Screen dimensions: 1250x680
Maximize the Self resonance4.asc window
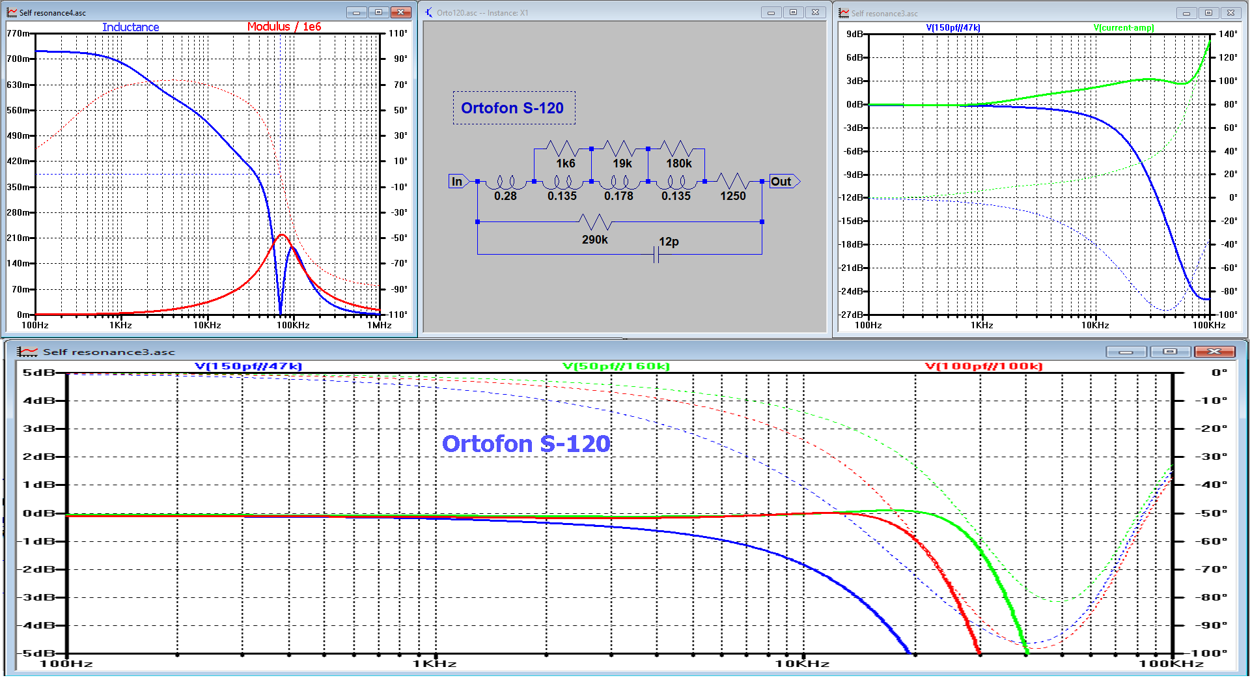378,12
